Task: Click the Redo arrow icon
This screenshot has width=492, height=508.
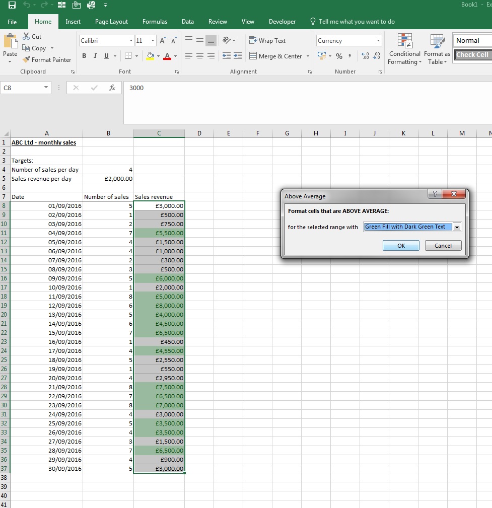Action: click(44, 5)
